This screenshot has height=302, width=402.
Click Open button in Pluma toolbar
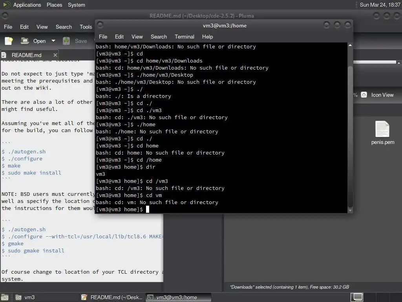pyautogui.click(x=33, y=41)
